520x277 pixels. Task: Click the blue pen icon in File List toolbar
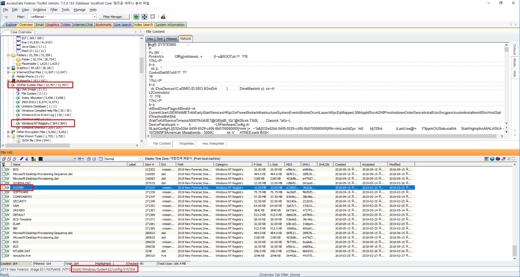(22, 159)
